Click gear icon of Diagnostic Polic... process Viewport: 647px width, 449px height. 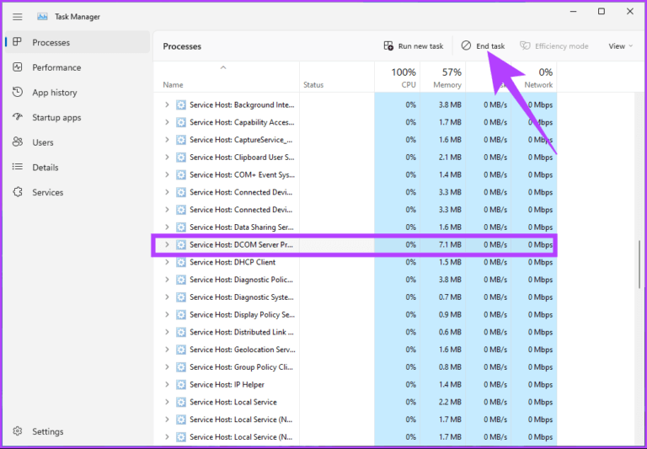181,280
